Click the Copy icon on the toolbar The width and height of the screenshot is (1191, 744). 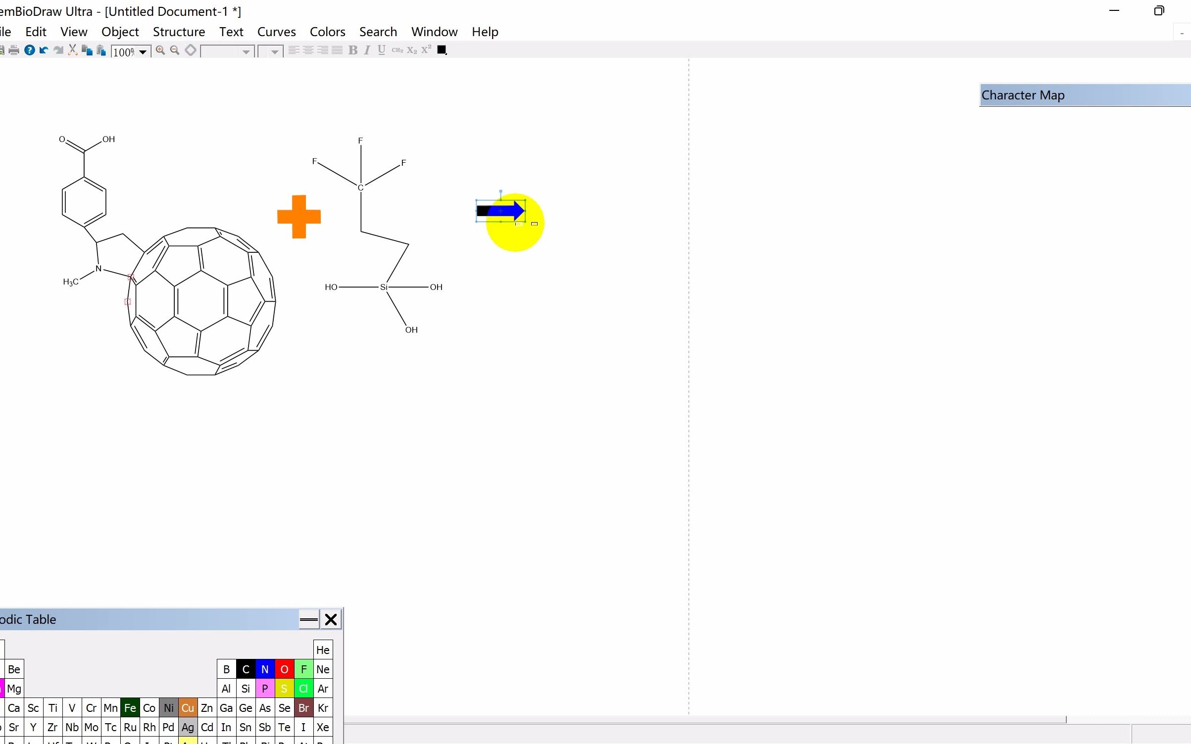point(87,50)
